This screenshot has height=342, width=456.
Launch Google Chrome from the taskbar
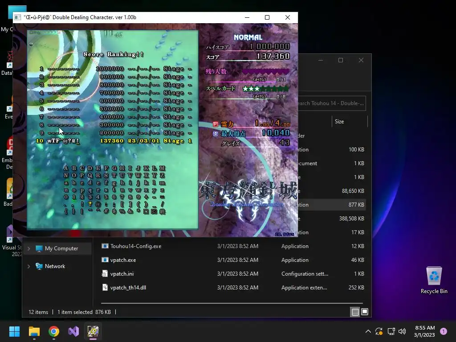point(54,331)
